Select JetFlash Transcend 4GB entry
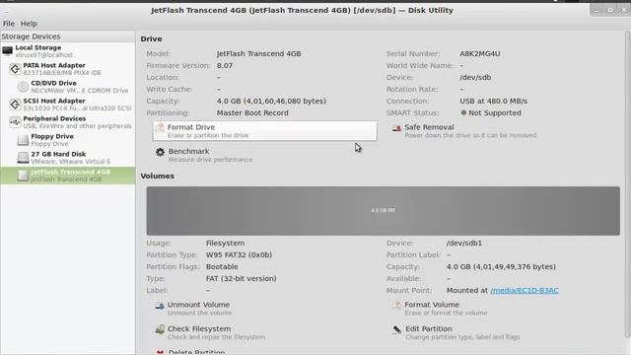This screenshot has height=355, width=631. [x=68, y=176]
